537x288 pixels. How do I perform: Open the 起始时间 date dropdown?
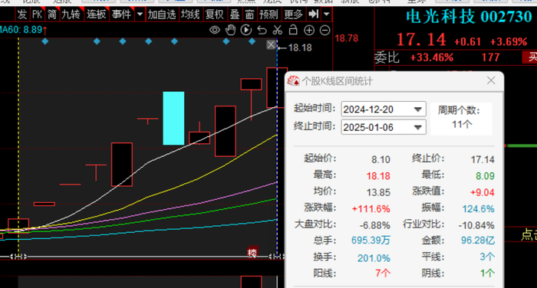417,110
